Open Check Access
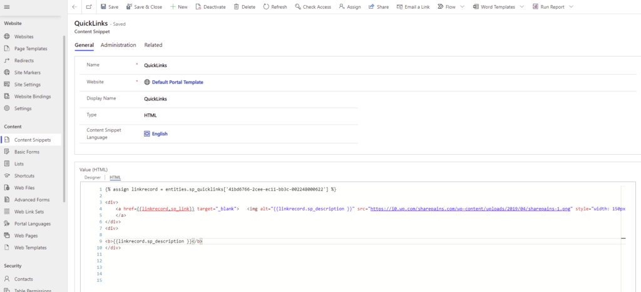Image resolution: width=641 pixels, height=292 pixels. click(313, 7)
